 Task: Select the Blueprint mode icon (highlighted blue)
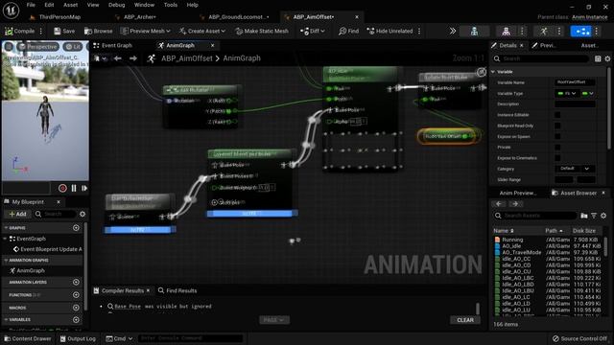[x=581, y=31]
